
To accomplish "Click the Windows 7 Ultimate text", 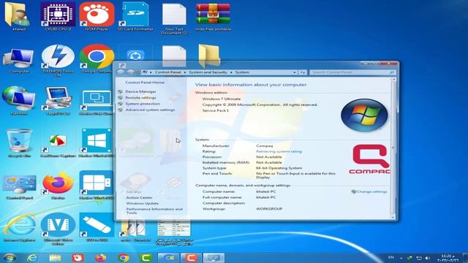I will pyautogui.click(x=222, y=99).
